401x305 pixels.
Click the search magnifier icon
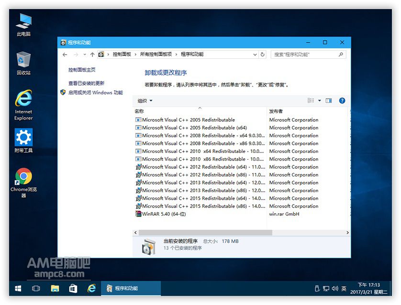point(341,54)
